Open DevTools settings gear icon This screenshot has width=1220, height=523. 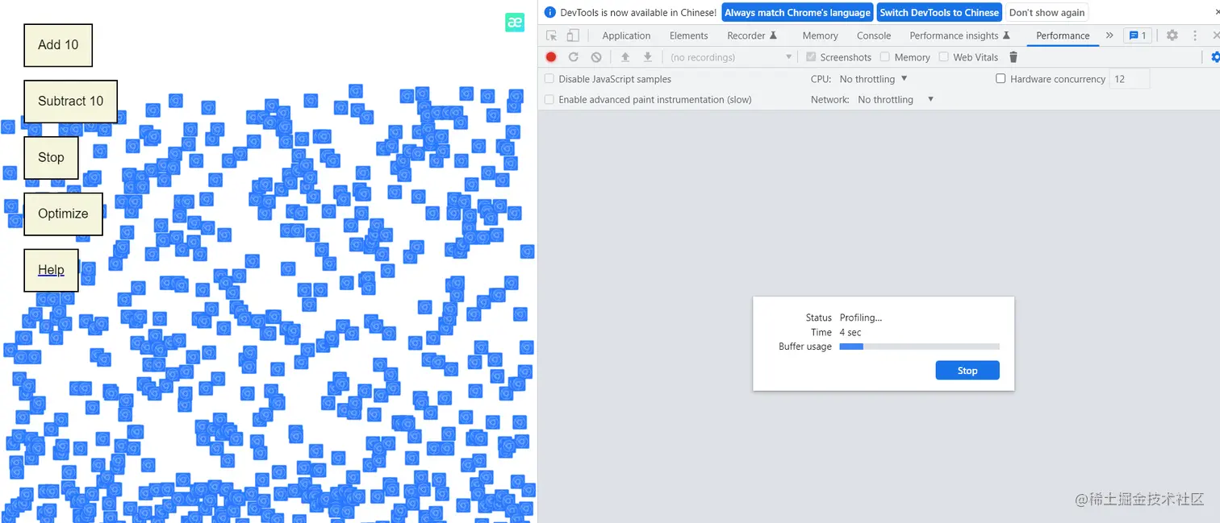coord(1172,35)
